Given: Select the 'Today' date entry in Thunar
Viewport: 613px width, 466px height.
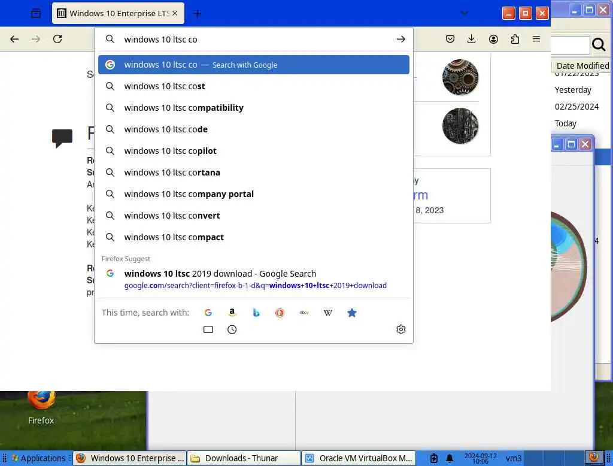Looking at the screenshot, I should [565, 123].
